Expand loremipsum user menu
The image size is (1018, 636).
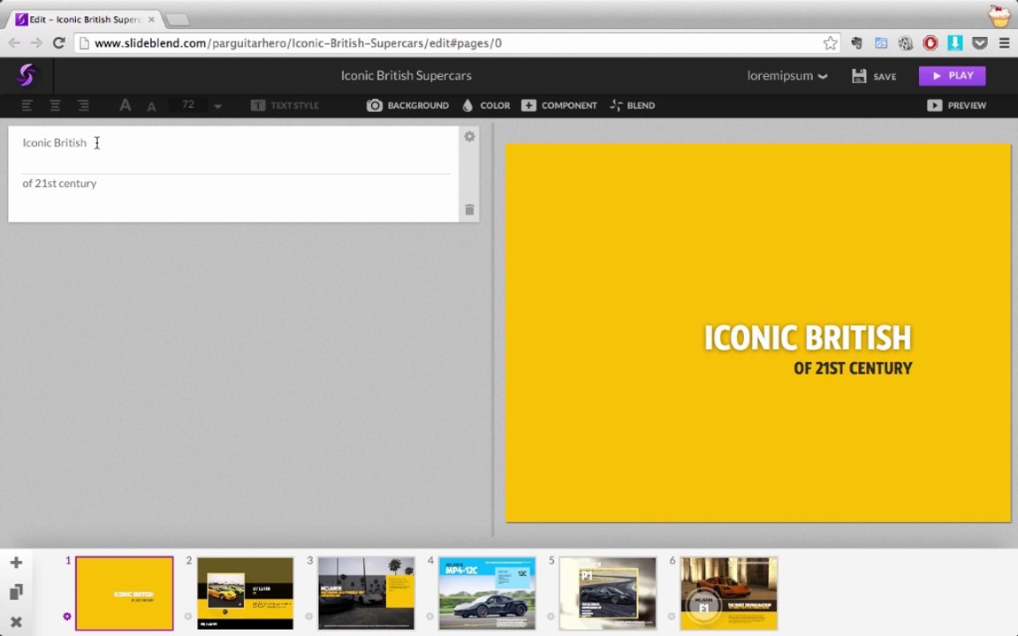click(x=786, y=76)
